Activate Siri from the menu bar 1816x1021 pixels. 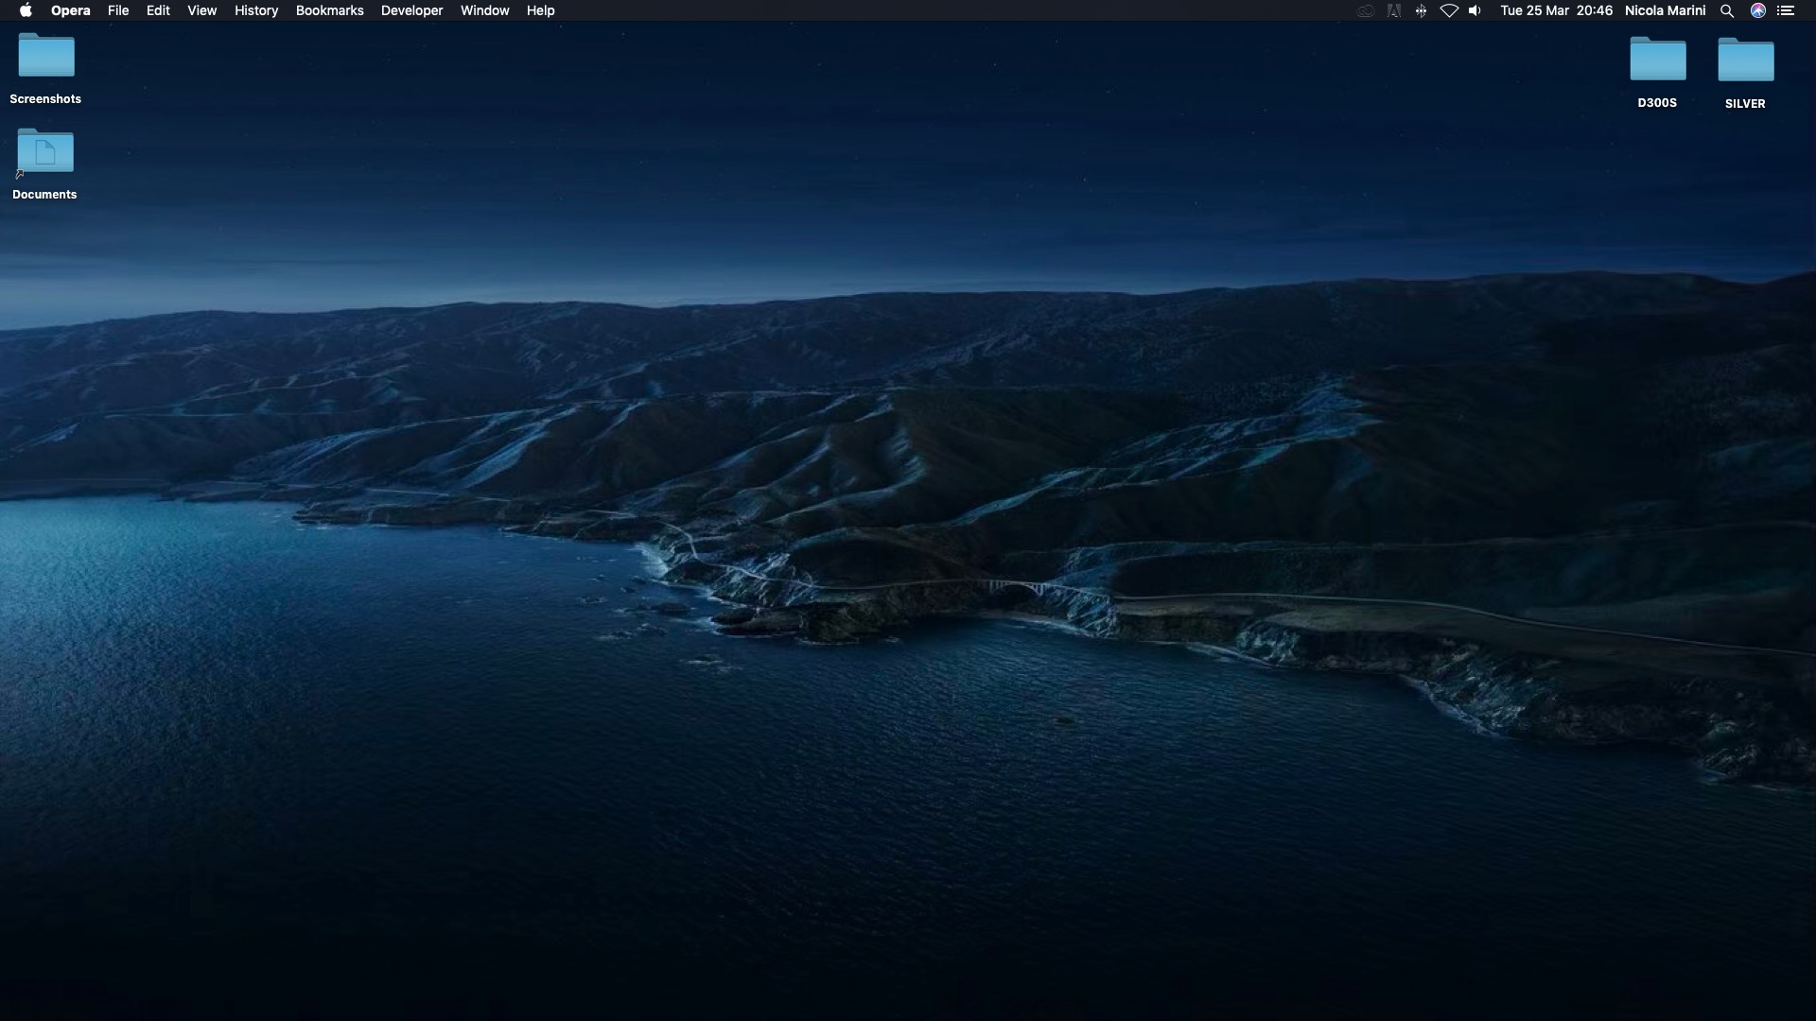click(x=1758, y=10)
